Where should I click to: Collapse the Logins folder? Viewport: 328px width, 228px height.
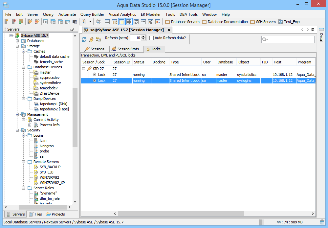pyautogui.click(x=23, y=135)
